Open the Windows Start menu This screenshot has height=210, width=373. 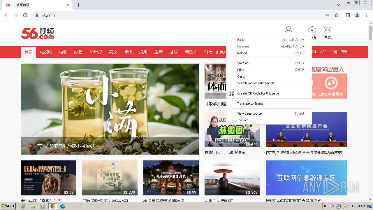8,206
